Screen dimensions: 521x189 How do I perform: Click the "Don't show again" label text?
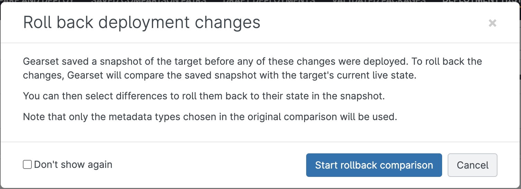73,165
